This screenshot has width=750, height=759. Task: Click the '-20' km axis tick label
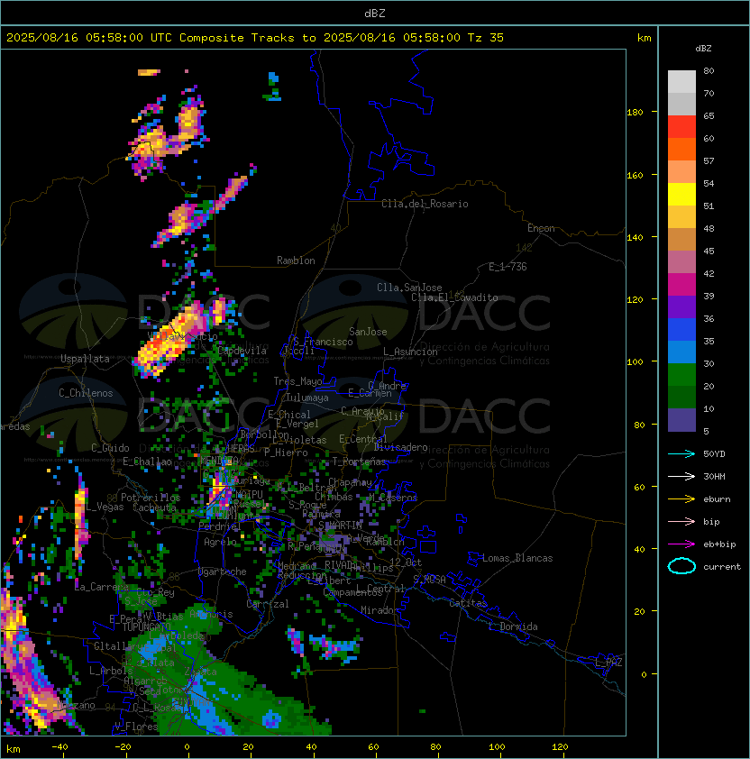(x=123, y=747)
